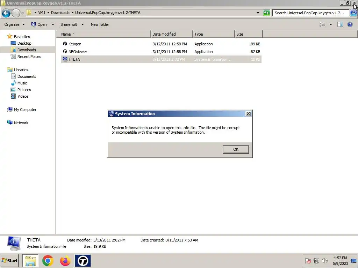The image size is (358, 268).
Task: Select the THETA system information file
Action: click(161, 59)
